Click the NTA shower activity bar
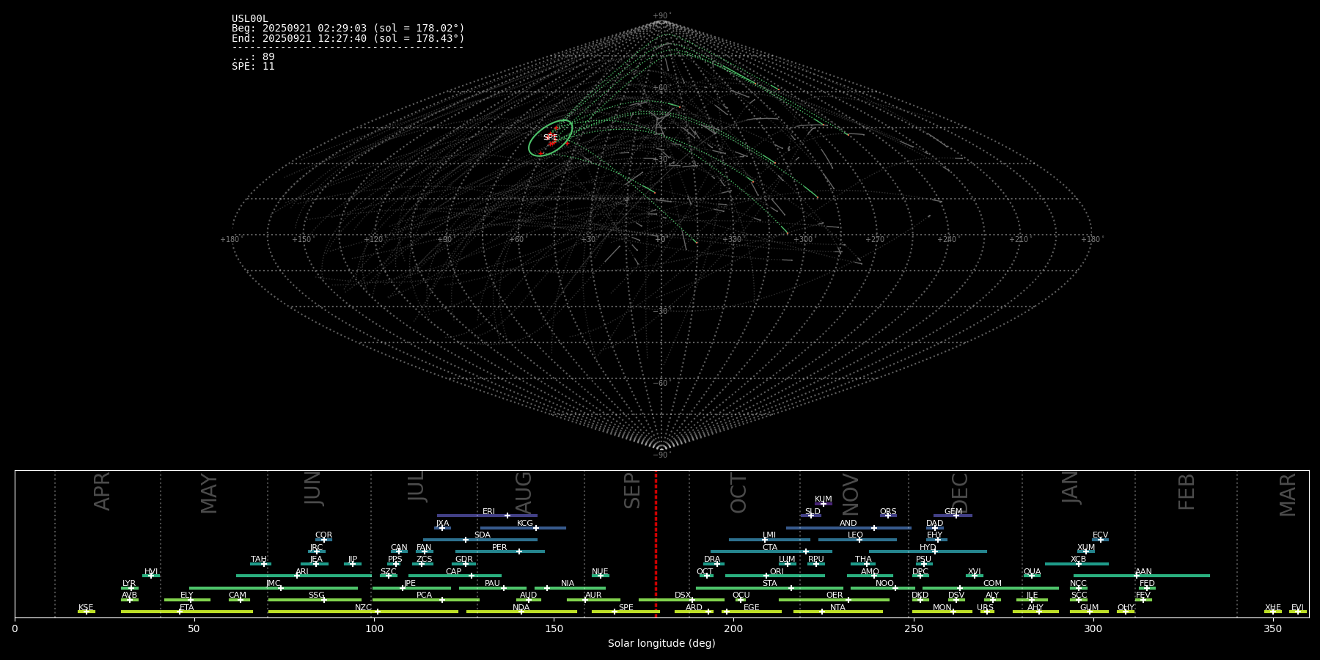This screenshot has height=660, width=1320. pyautogui.click(x=837, y=612)
